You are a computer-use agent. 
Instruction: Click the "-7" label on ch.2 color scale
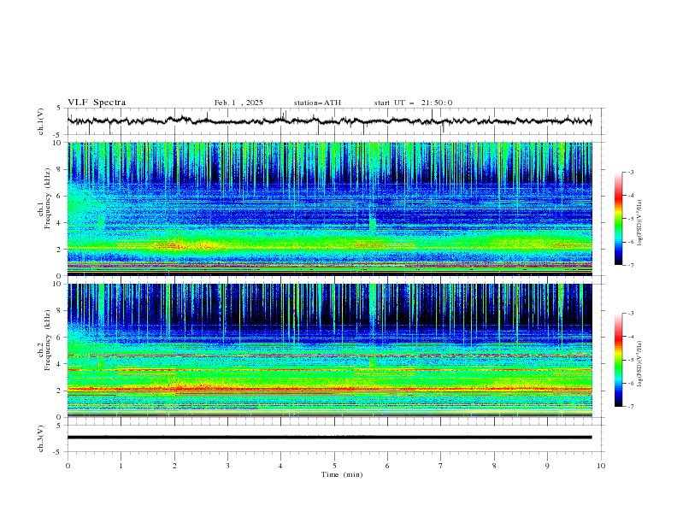(x=630, y=407)
